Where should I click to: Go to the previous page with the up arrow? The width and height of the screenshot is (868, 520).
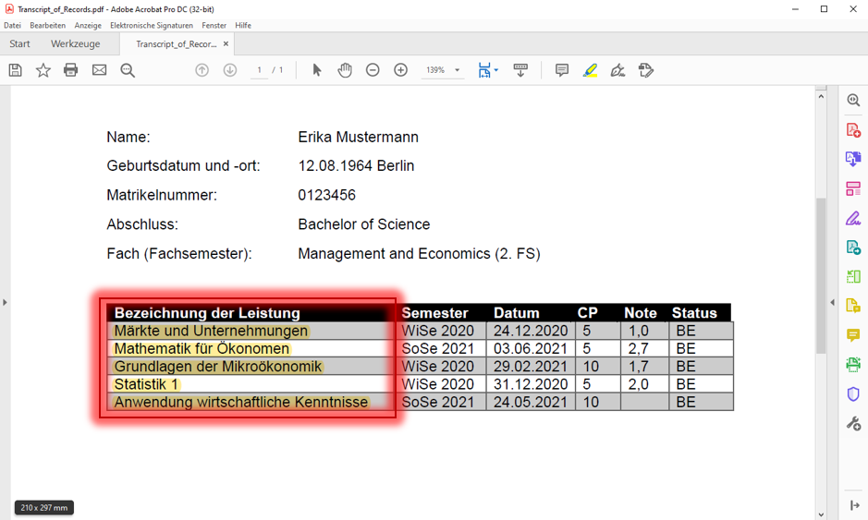(x=202, y=70)
